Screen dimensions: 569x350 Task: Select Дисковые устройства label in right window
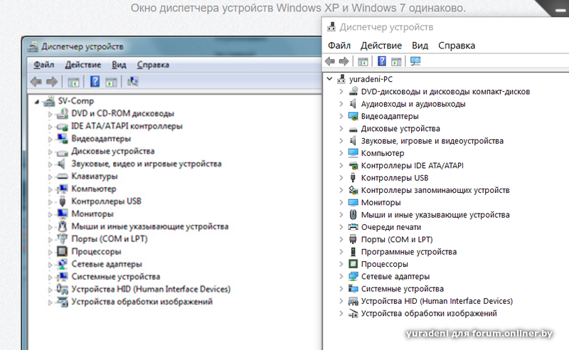(x=400, y=129)
